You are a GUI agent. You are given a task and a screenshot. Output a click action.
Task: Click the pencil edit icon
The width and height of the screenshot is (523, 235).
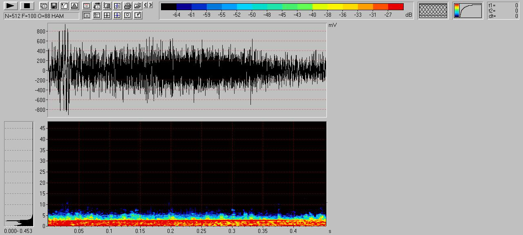click(x=138, y=16)
